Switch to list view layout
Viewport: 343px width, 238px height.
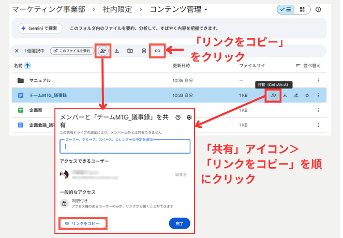(x=286, y=10)
